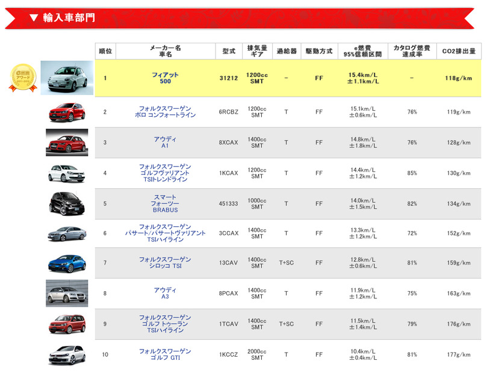Open the アウディ A1 link
Screen dimensions: 487x373
tap(165, 143)
